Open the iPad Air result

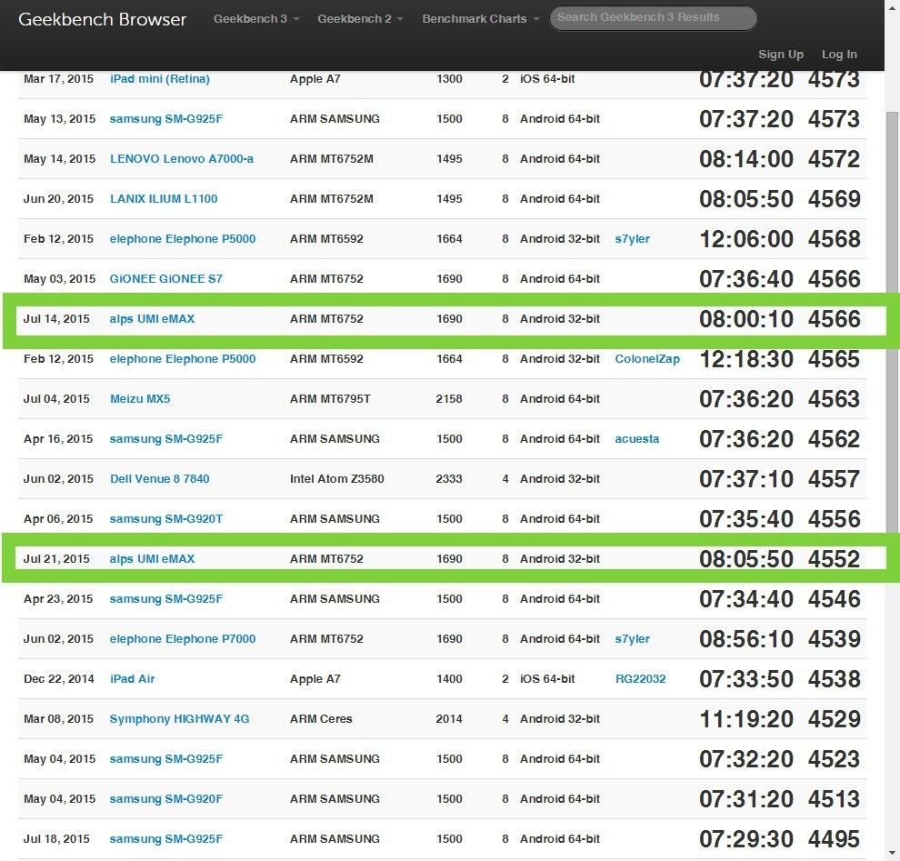[132, 678]
